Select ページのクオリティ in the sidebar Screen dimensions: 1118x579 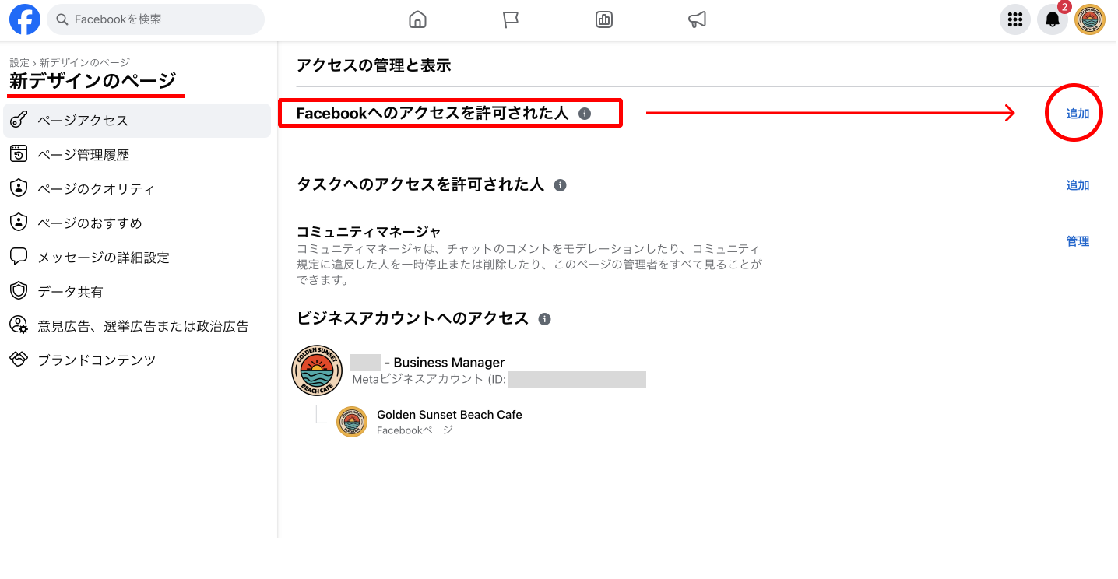pos(137,189)
